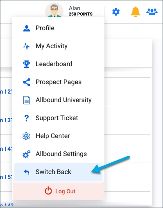The image size is (163, 208).
Task: Click the Prospect Pages share icon
Action: point(27,82)
